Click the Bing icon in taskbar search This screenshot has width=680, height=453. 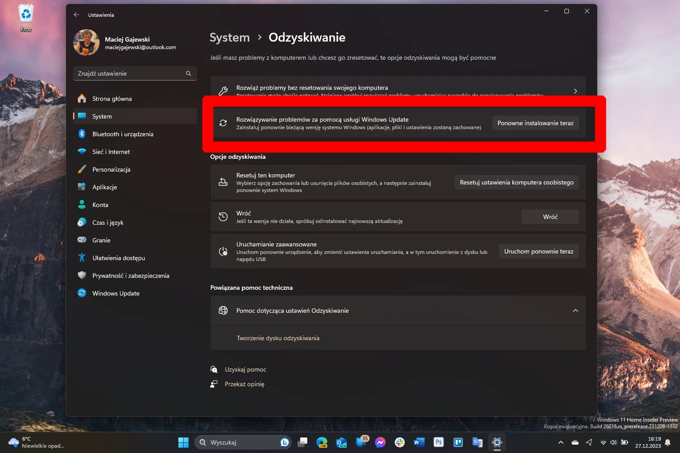click(x=285, y=442)
